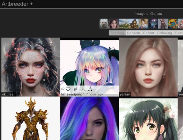Choose the painted portrait category thumbnail
The image size is (183, 140).
pyautogui.click(x=144, y=24)
